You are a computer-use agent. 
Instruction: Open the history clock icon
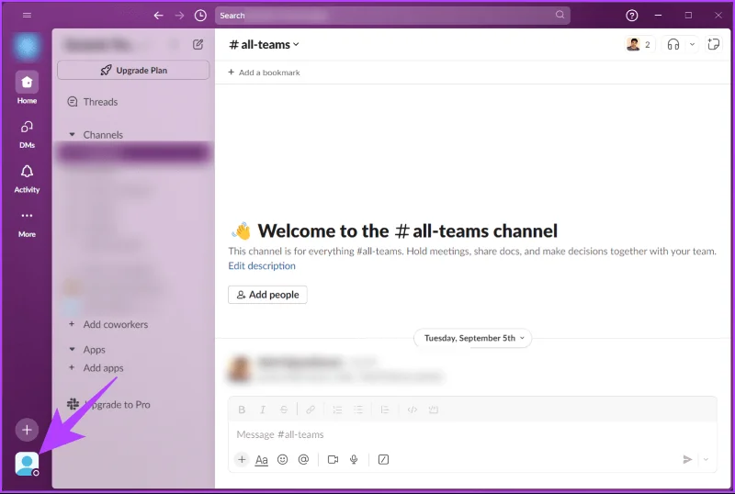point(200,16)
